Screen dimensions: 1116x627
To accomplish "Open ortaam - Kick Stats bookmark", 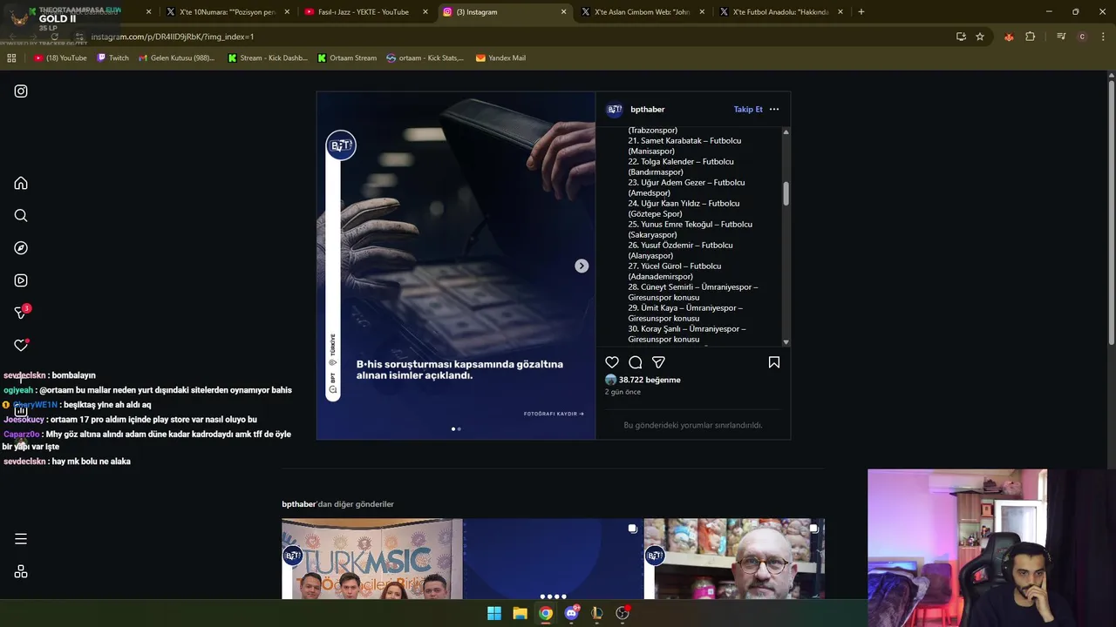I will pos(425,58).
